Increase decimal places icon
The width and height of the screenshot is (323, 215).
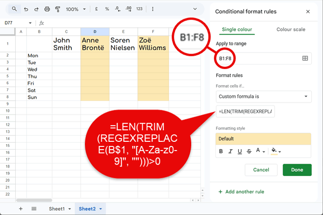[x=129, y=9]
